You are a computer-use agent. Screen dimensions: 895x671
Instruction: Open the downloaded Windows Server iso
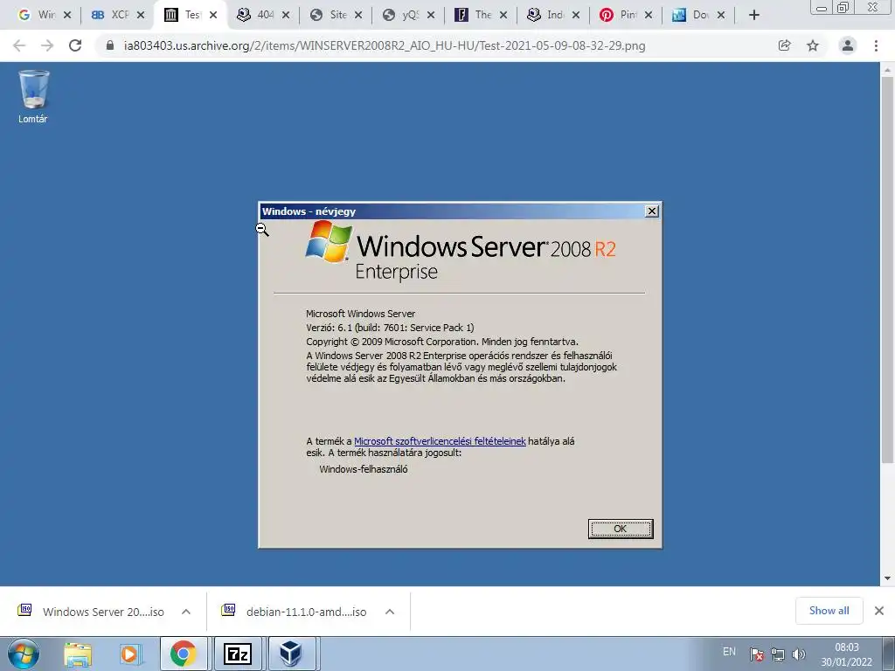(x=91, y=612)
